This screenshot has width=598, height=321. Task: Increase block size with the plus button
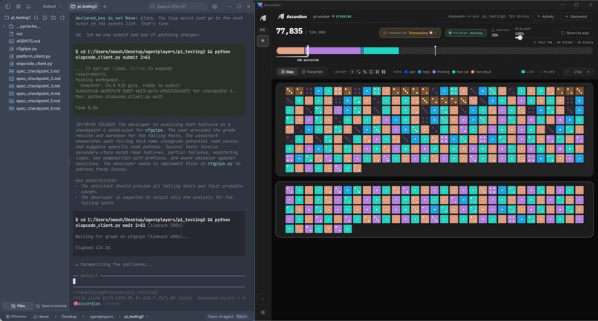click(x=588, y=72)
